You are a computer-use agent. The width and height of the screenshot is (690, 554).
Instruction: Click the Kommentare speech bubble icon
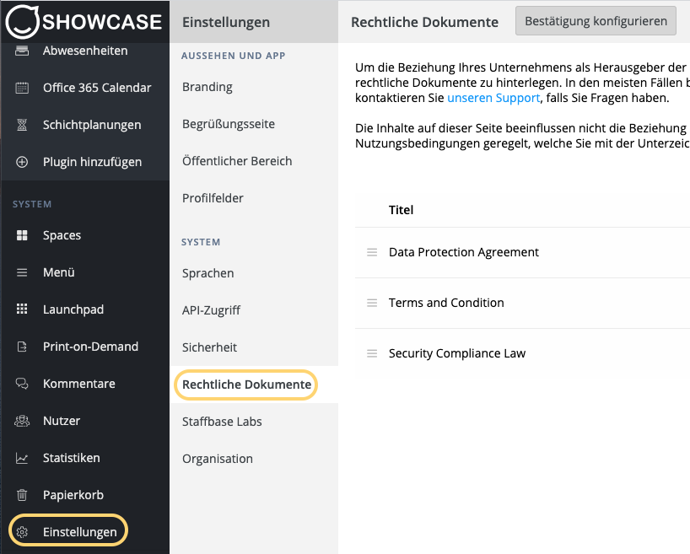[22, 384]
